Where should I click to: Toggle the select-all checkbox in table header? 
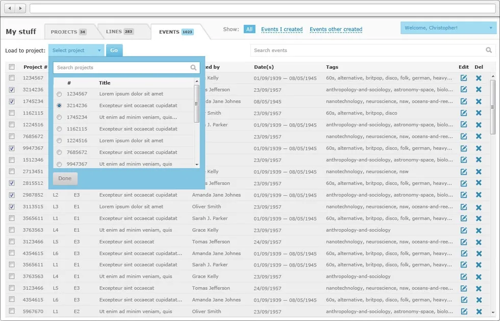pos(12,67)
